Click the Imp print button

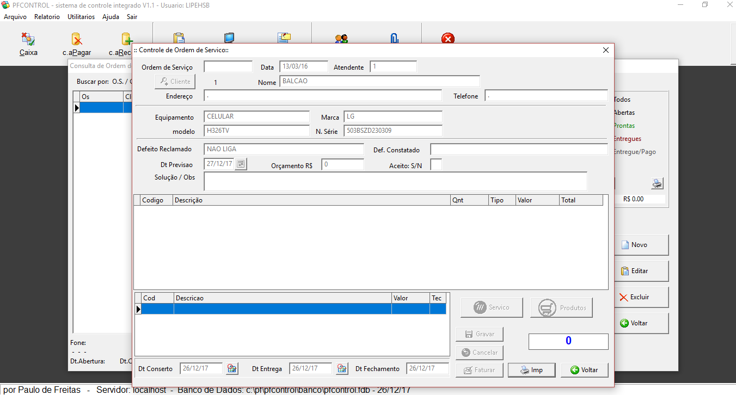pyautogui.click(x=531, y=370)
